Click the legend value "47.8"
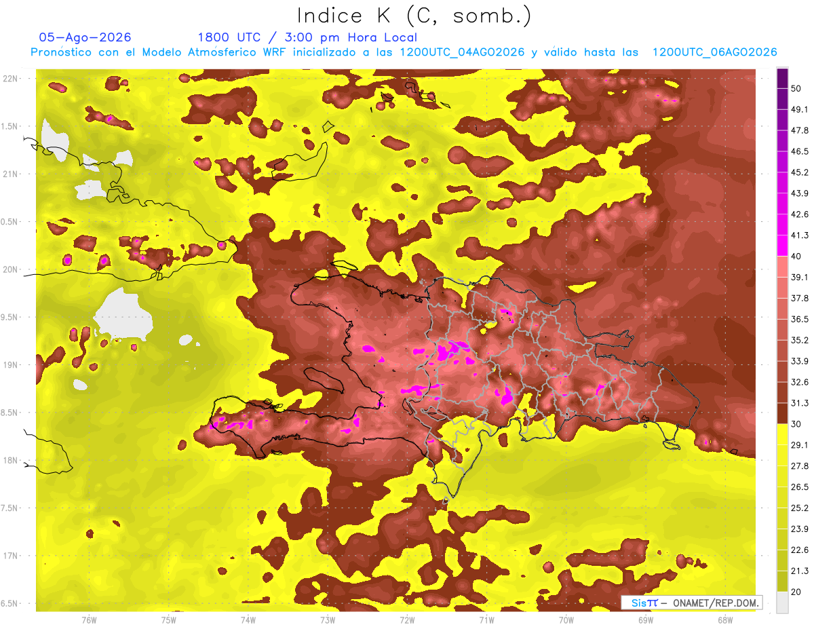Screen dimensions: 814x629 [800, 130]
